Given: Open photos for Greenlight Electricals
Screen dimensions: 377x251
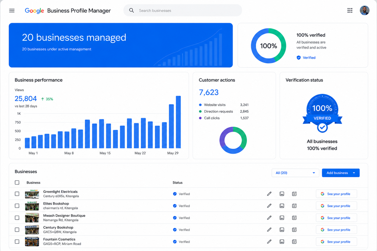Looking at the screenshot, I should (282, 194).
